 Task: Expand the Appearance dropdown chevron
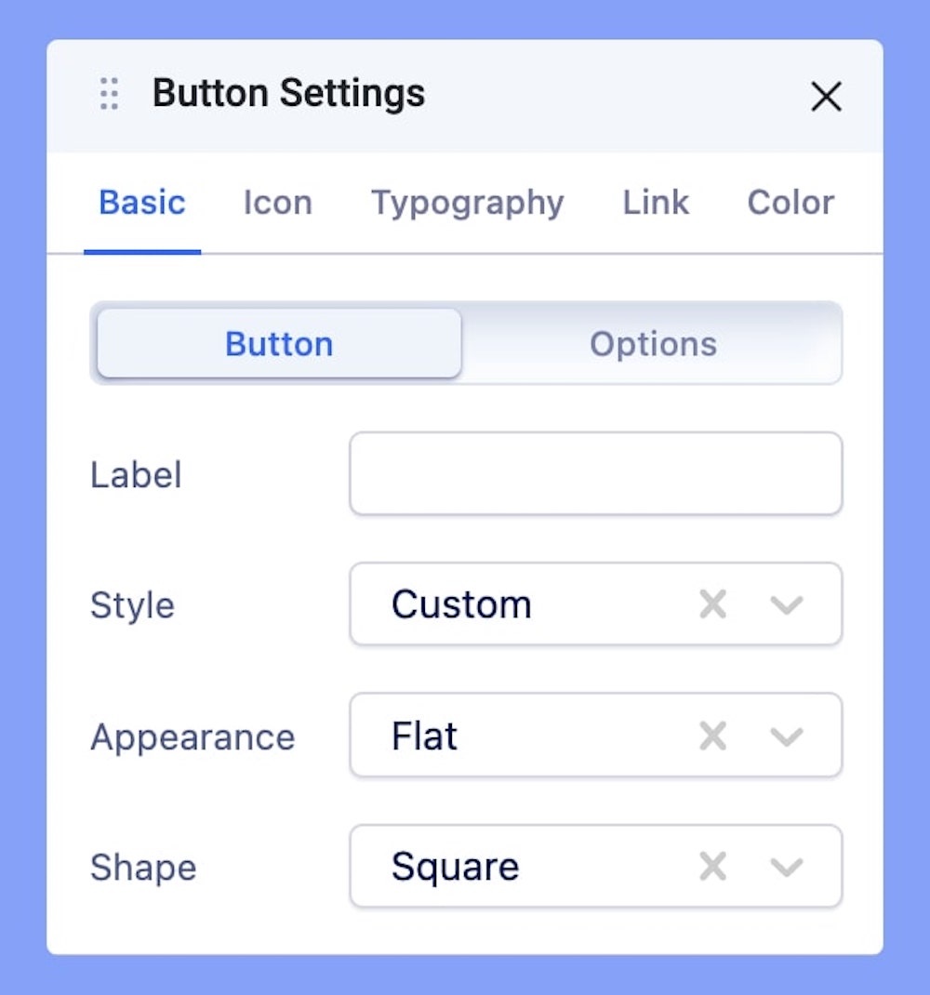click(787, 736)
